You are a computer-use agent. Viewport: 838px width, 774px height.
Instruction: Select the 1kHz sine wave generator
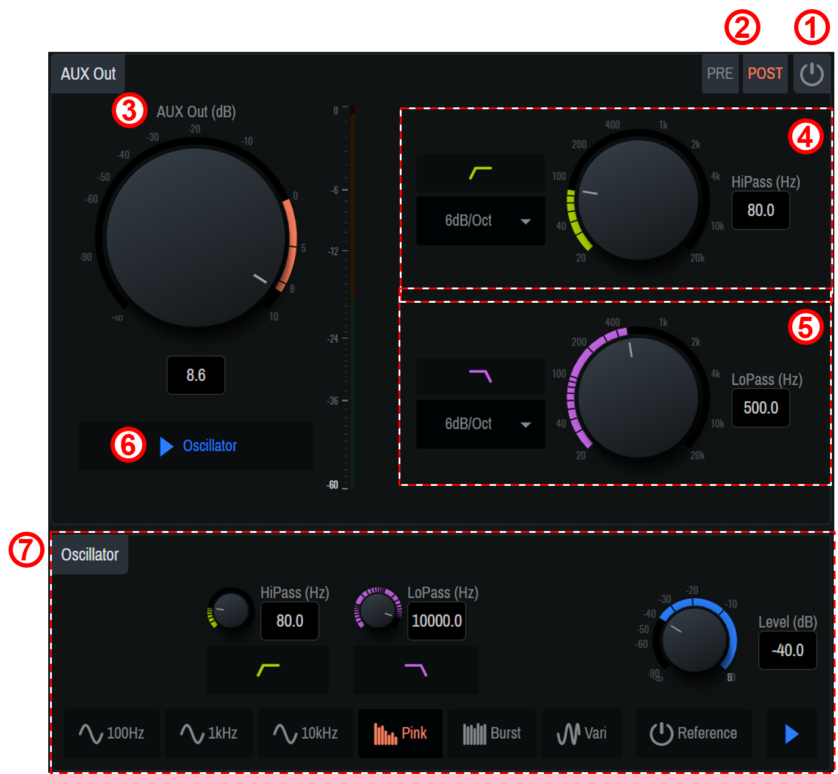(x=209, y=733)
